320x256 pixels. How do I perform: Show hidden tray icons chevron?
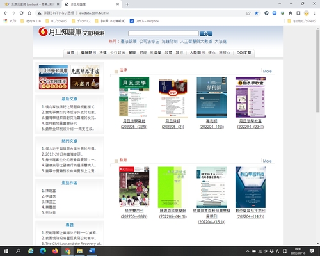[x=248, y=251]
